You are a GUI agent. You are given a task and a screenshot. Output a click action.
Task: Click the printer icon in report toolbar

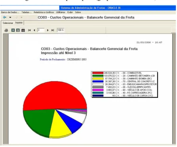click(x=6, y=30)
